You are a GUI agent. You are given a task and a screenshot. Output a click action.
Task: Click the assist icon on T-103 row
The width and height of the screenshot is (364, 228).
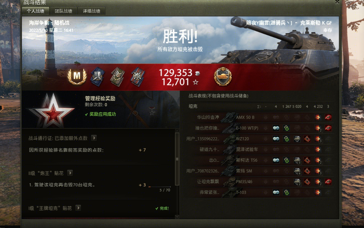pyautogui.click(x=287, y=192)
